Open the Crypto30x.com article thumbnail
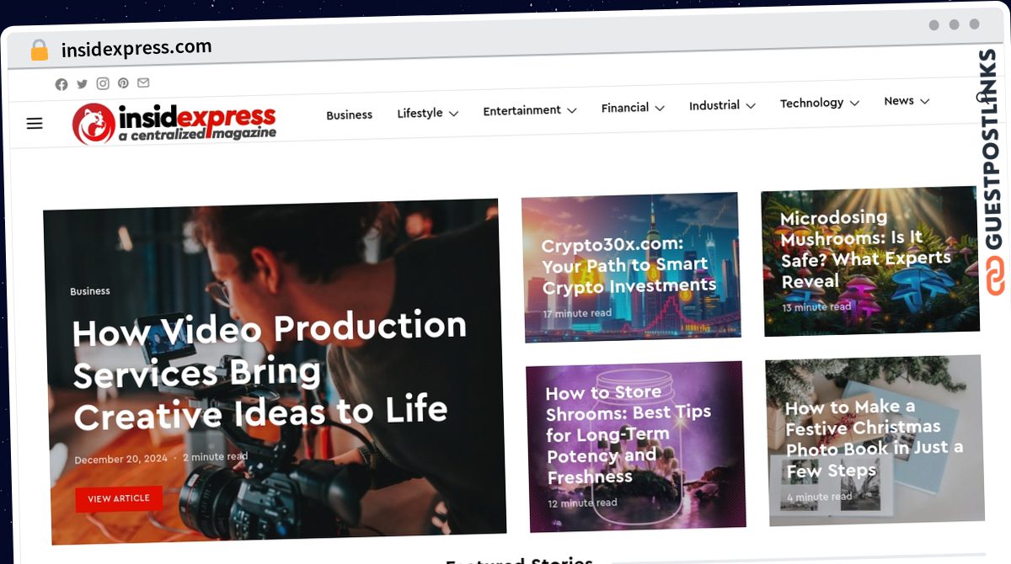The image size is (1011, 564). [631, 267]
